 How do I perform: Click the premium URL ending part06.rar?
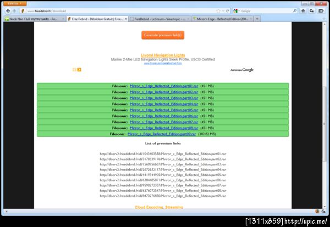[x=163, y=180]
